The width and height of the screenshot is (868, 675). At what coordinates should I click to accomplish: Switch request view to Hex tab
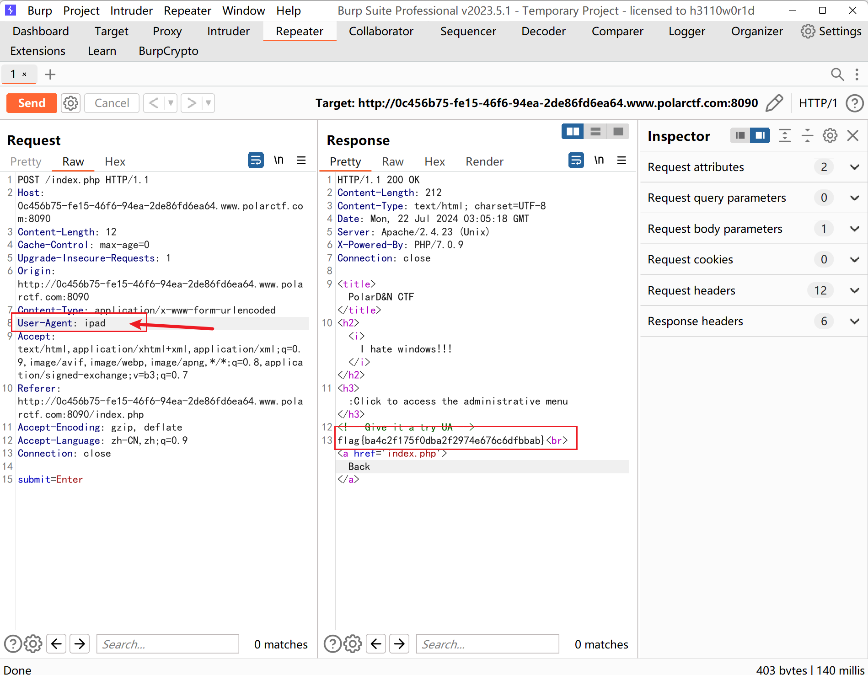pyautogui.click(x=115, y=161)
